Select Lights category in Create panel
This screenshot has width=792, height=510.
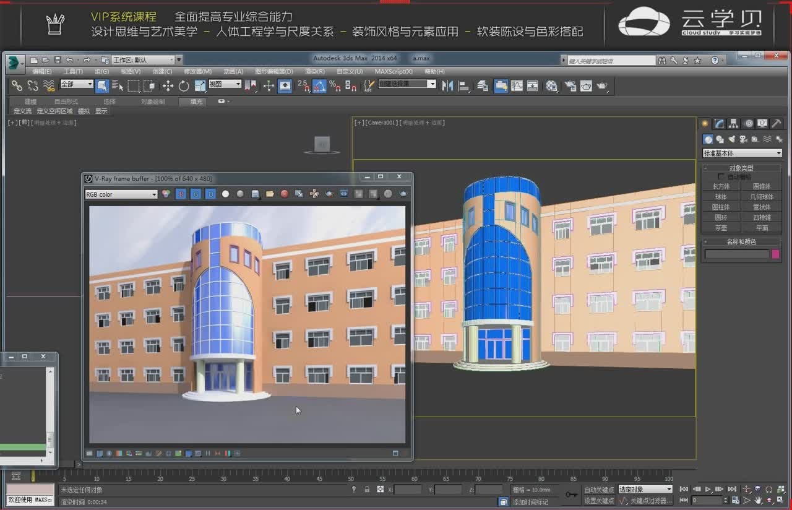pyautogui.click(x=732, y=139)
